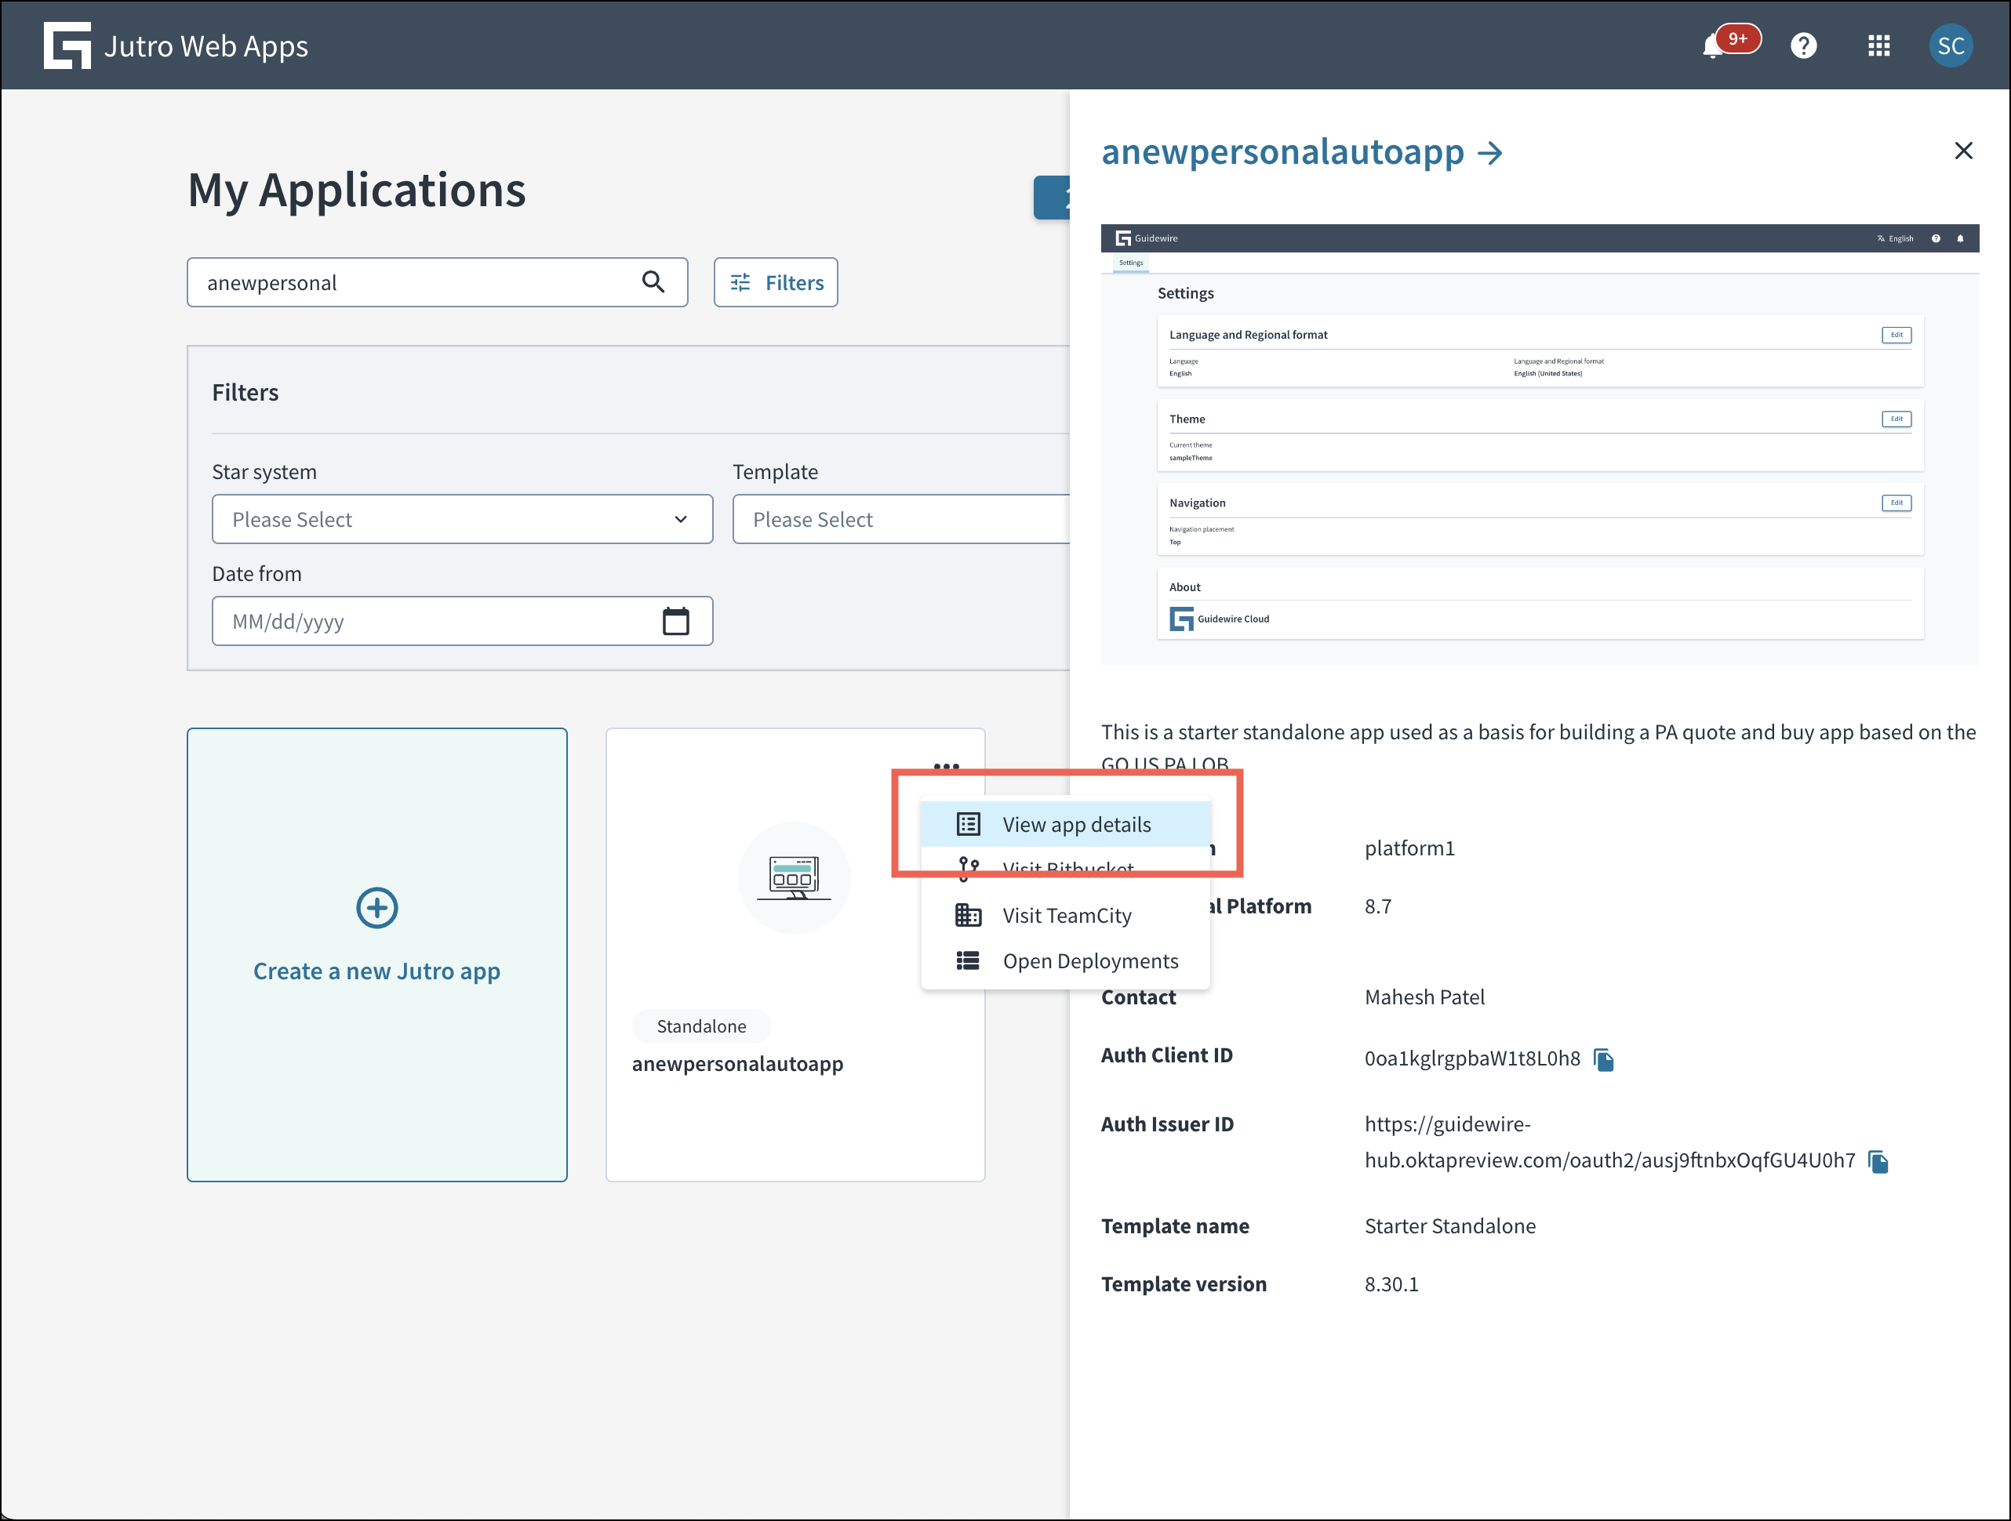Copy the Auth Client ID value
Viewport: 2011px width, 1521px height.
[x=1605, y=1059]
